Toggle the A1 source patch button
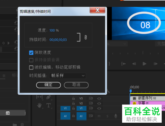 pos(65,116)
